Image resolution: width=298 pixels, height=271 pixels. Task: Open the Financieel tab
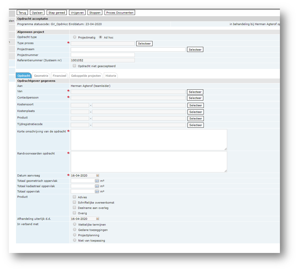[x=59, y=76]
